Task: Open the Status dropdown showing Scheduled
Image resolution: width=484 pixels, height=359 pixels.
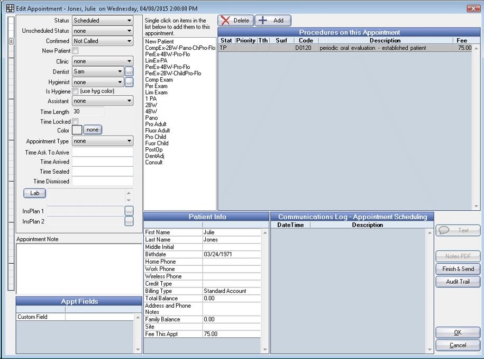Action: 103,21
